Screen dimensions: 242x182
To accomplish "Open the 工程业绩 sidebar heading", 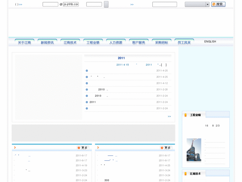I will [x=195, y=115].
